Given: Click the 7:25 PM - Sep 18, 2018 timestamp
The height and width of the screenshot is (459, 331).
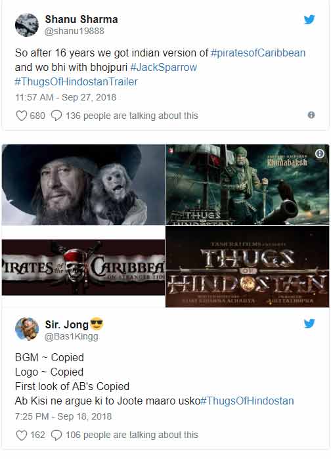Looking at the screenshot, I should tap(64, 416).
